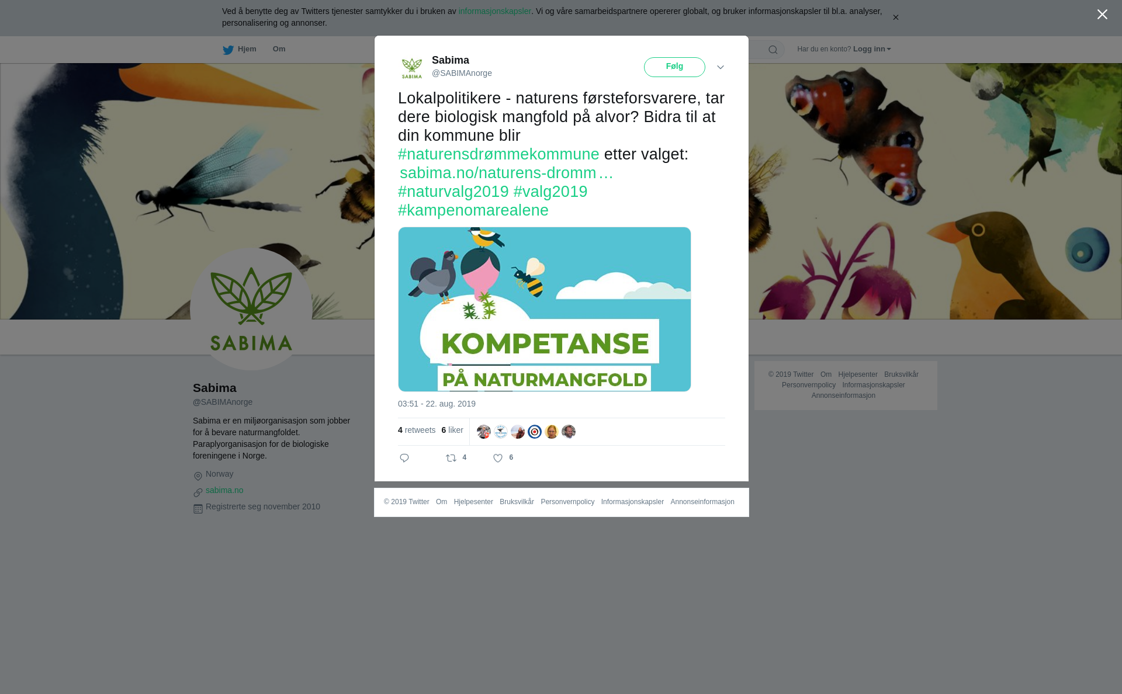Open the blue target-logo liker avatar
The height and width of the screenshot is (694, 1122).
(x=535, y=432)
